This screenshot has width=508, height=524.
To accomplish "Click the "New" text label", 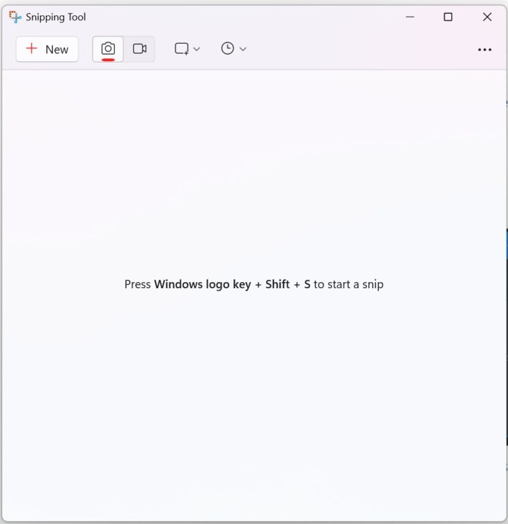I will 56,49.
